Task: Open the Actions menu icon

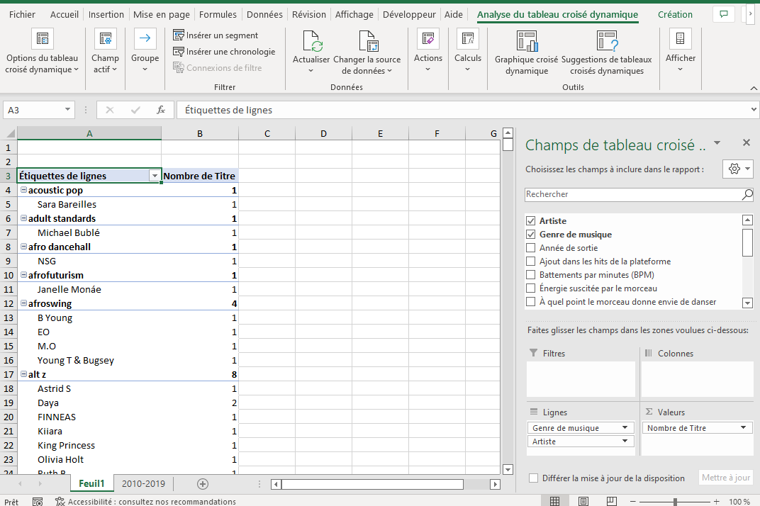Action: tap(428, 39)
